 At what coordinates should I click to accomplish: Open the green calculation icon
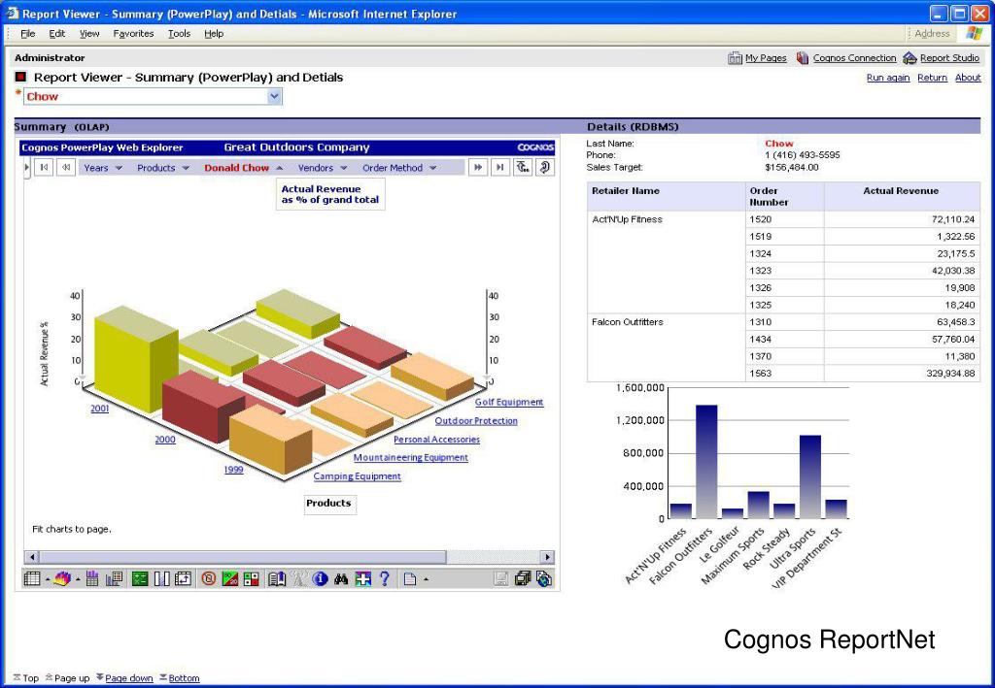(x=140, y=578)
